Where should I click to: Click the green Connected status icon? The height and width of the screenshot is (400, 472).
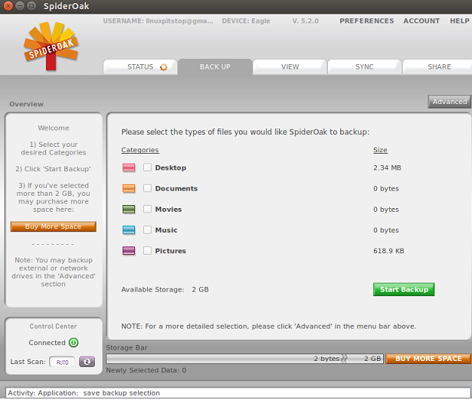pyautogui.click(x=74, y=343)
